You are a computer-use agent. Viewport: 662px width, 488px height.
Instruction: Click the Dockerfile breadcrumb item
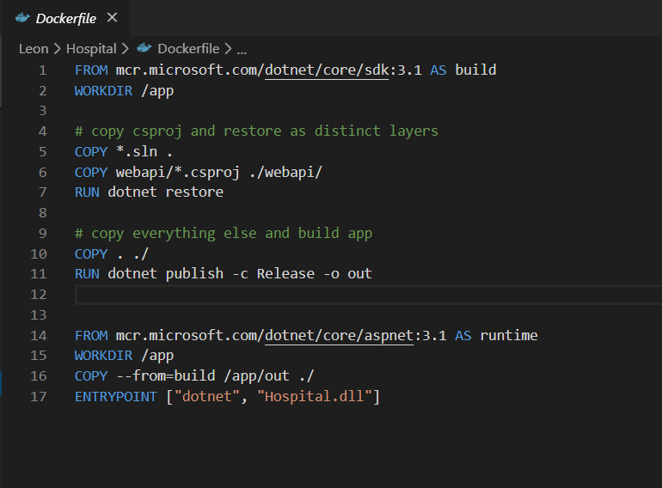[x=187, y=49]
